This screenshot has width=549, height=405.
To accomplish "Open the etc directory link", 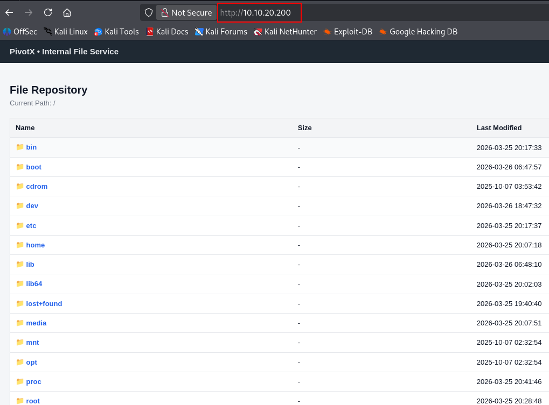I will 31,225.
